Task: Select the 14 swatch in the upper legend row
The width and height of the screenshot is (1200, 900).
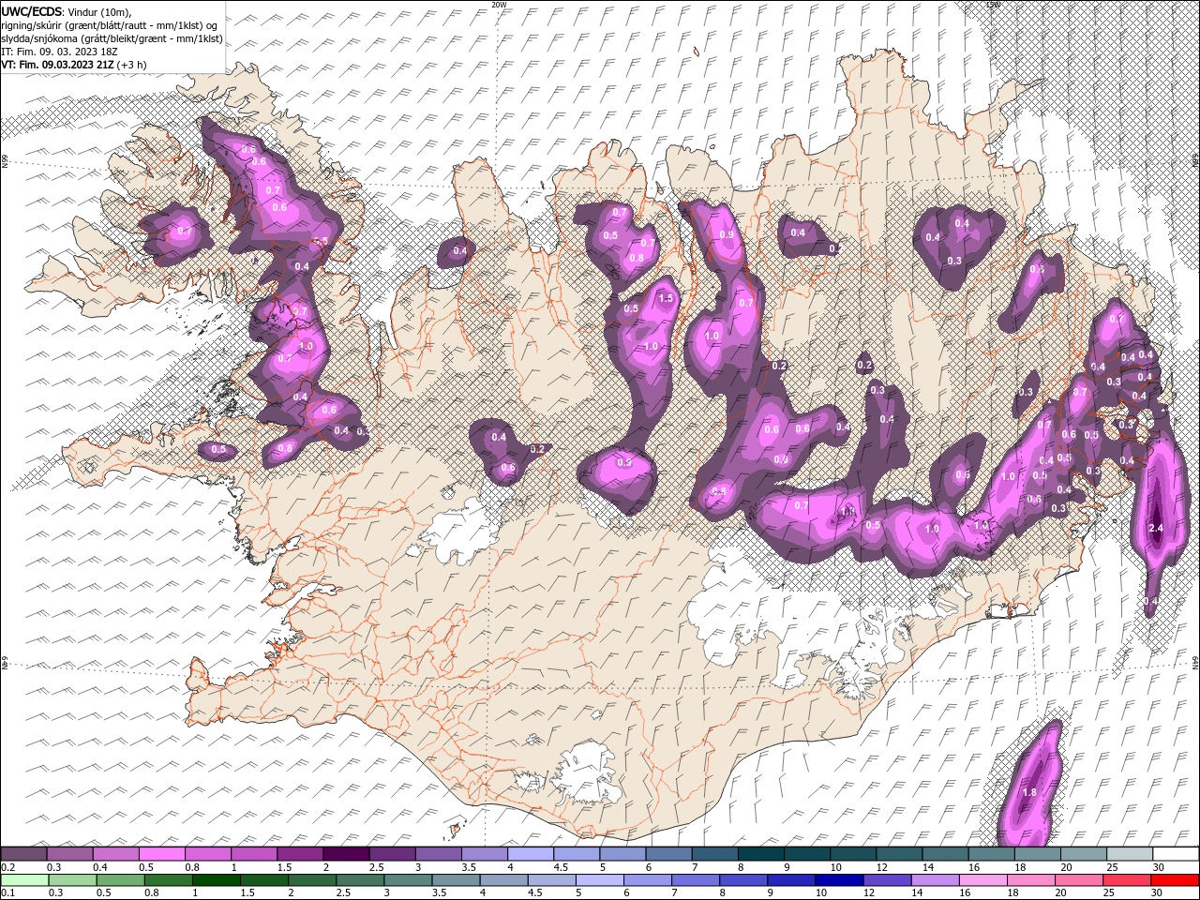Action: [946, 854]
